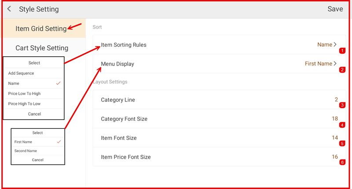Click the Save button

click(x=335, y=9)
